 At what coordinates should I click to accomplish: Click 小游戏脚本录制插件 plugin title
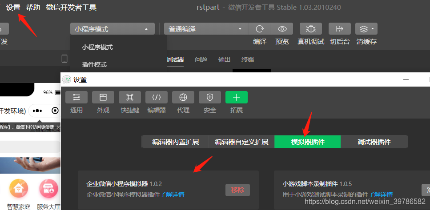click(310, 184)
